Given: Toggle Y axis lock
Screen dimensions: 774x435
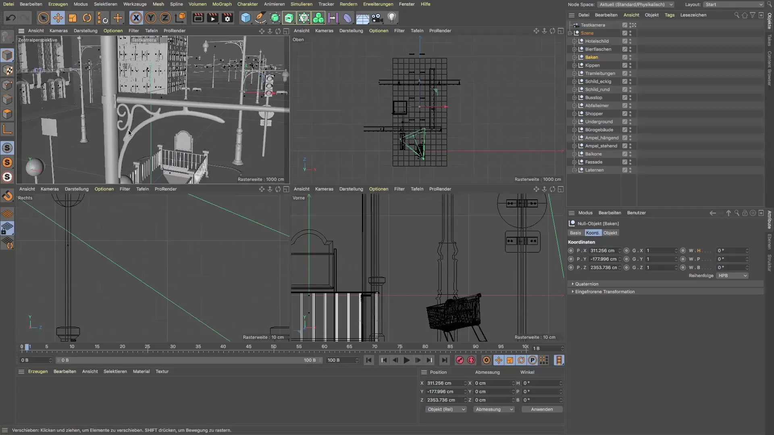Looking at the screenshot, I should [x=151, y=18].
